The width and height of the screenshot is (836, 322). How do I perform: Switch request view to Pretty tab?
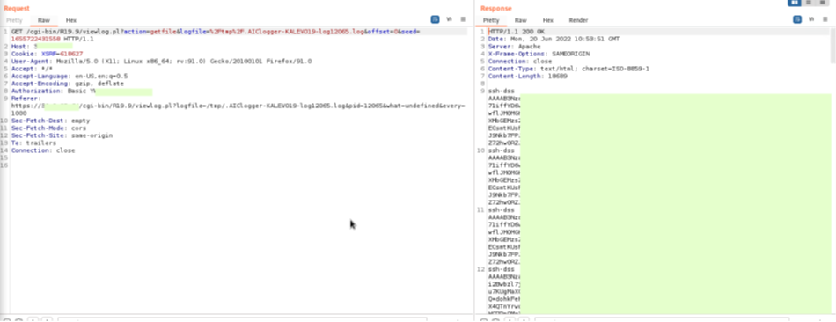(x=14, y=20)
